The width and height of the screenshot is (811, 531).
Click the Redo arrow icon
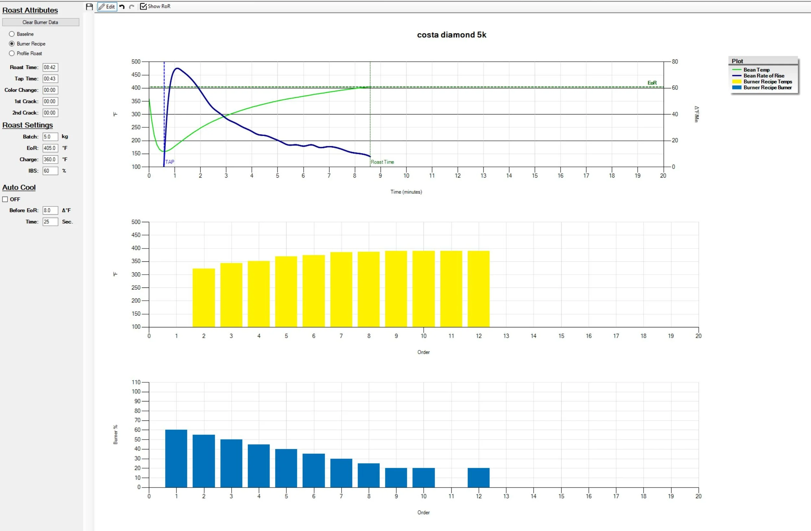click(x=132, y=6)
